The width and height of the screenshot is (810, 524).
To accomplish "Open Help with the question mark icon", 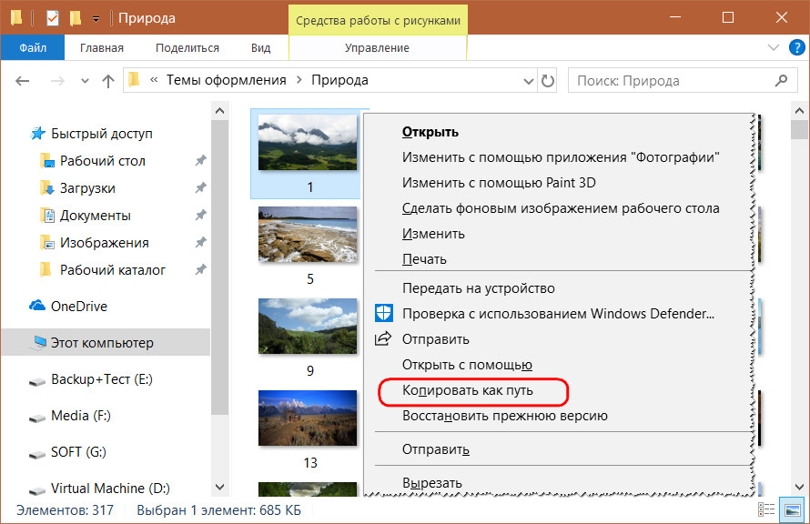I will point(797,47).
